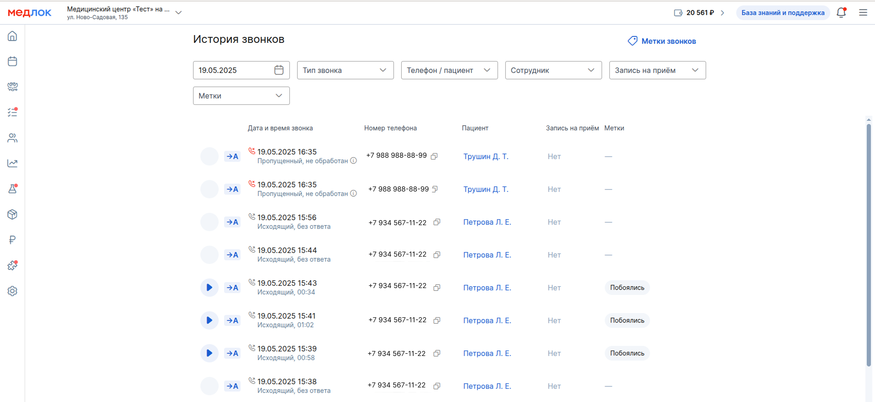The height and width of the screenshot is (402, 875).
Task: Copy phone number in 15:43 row
Action: (437, 288)
